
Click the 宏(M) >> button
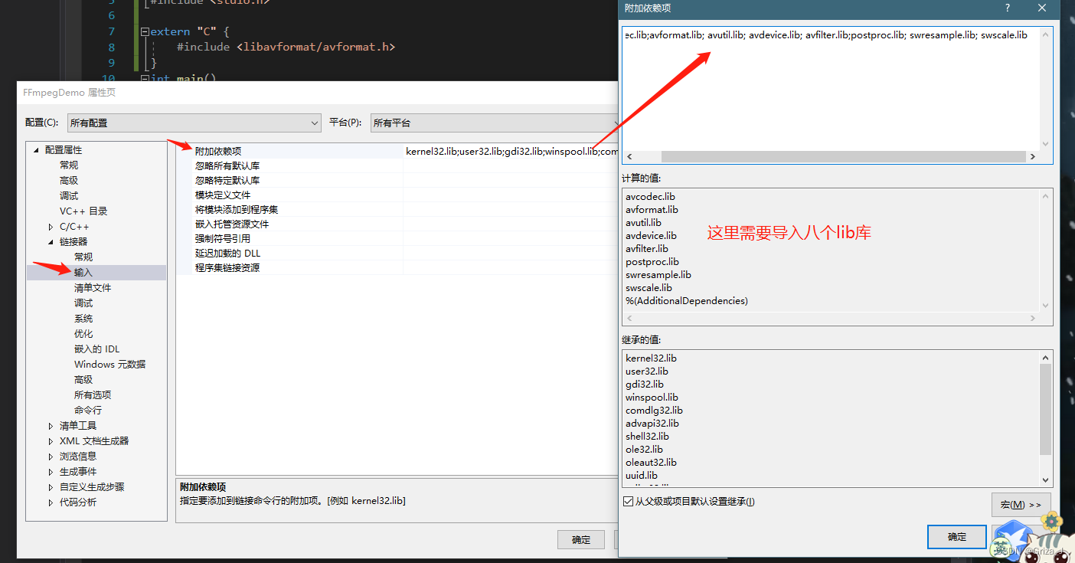(1021, 505)
